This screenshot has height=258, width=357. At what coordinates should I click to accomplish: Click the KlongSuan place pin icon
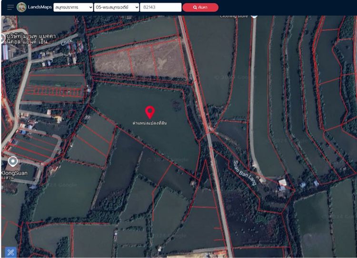13,162
